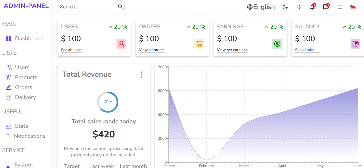Click the green dollar icon on Earnings card

(x=277, y=44)
